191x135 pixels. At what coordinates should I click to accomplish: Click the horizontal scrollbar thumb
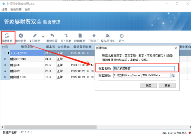click(51, 127)
